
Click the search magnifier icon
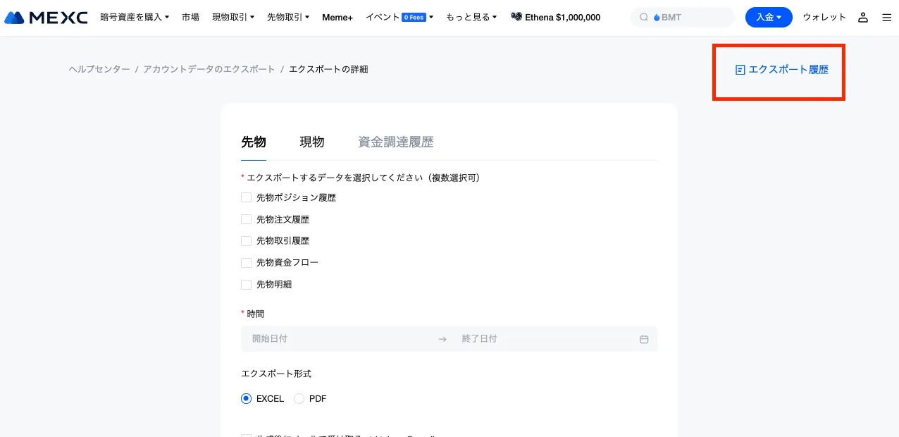coord(643,18)
